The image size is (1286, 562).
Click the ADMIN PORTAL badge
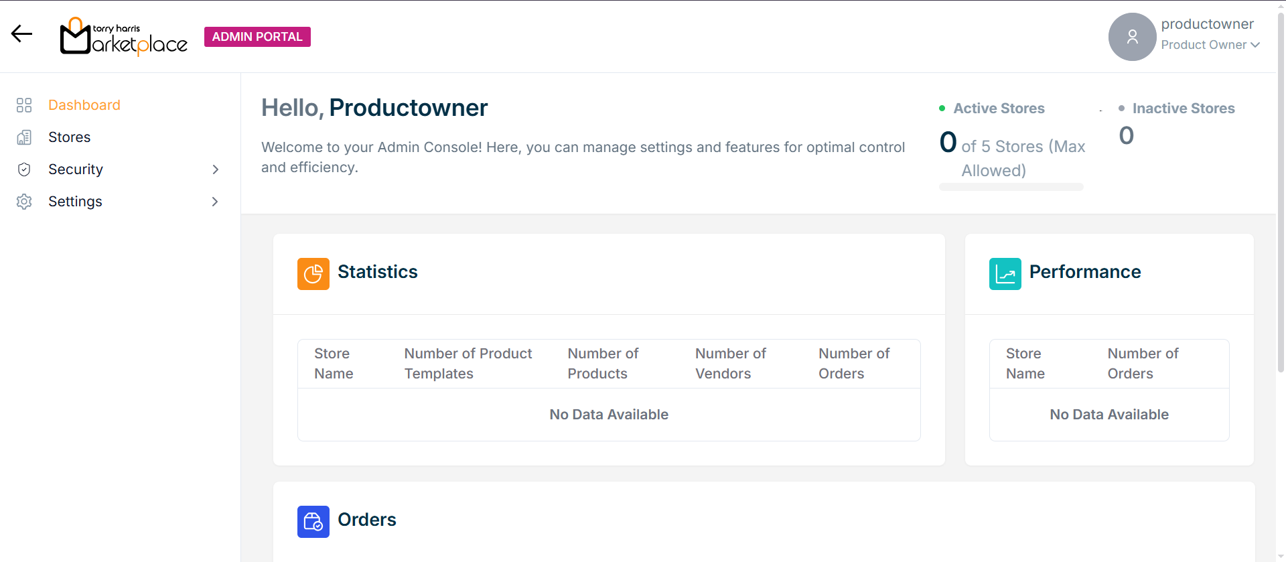click(257, 37)
